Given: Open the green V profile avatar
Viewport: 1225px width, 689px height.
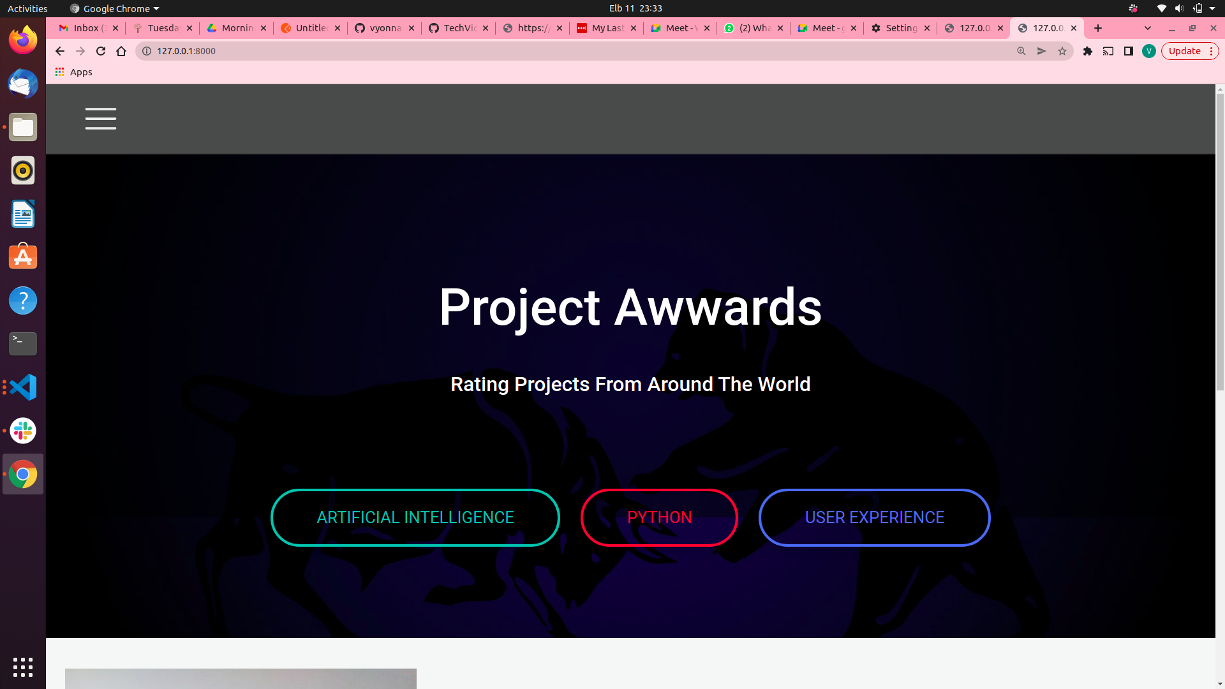Looking at the screenshot, I should tap(1149, 51).
